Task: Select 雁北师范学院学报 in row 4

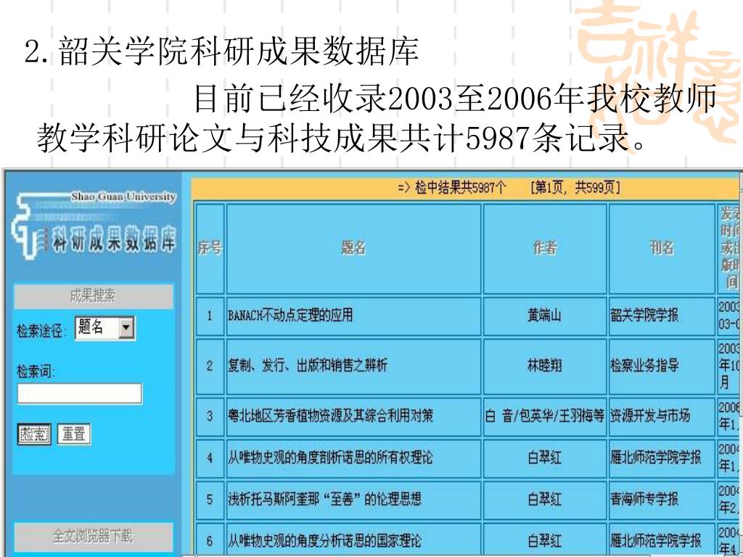Action: pos(662,458)
